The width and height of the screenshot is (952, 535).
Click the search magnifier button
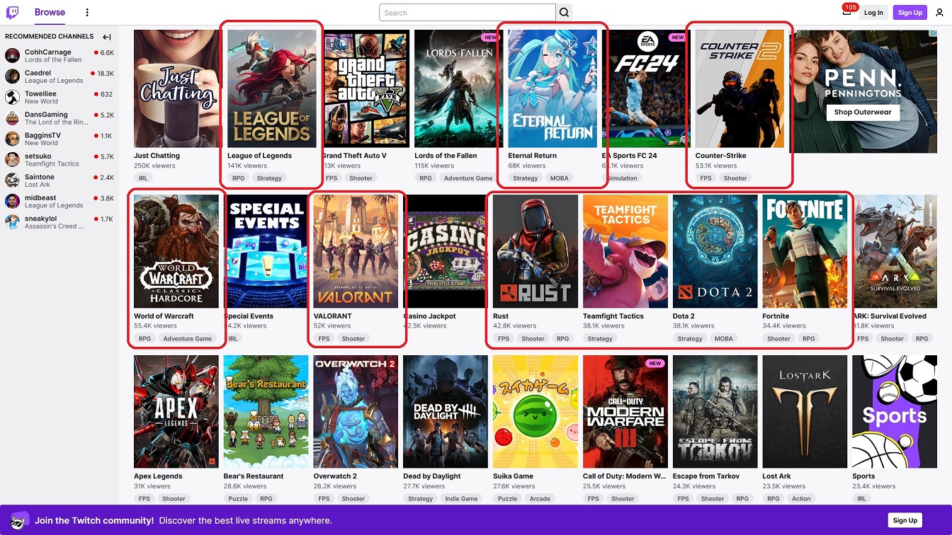click(x=564, y=13)
